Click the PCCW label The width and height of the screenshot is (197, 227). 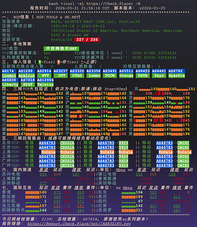110,75
